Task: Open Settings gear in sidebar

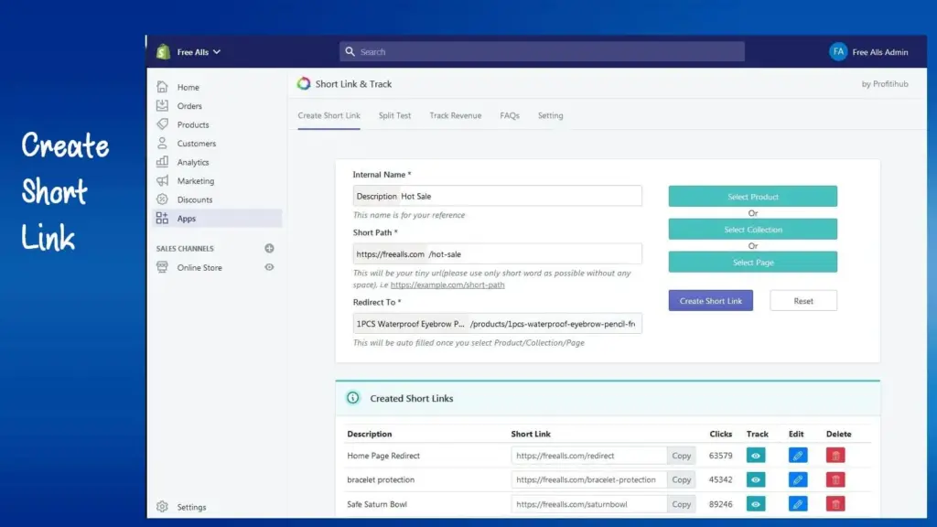Action: pos(162,507)
